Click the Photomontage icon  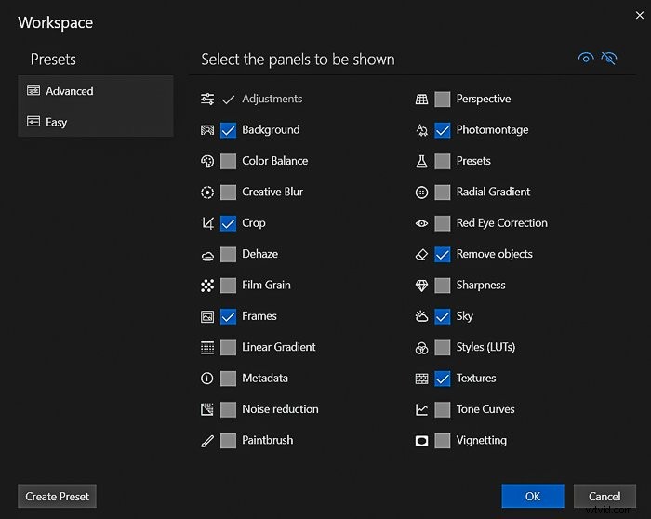coord(421,130)
